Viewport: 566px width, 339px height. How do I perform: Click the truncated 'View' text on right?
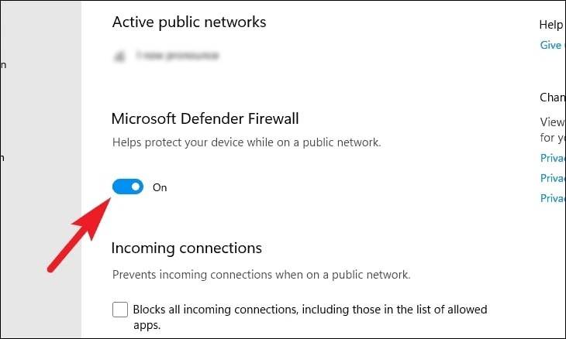click(553, 122)
